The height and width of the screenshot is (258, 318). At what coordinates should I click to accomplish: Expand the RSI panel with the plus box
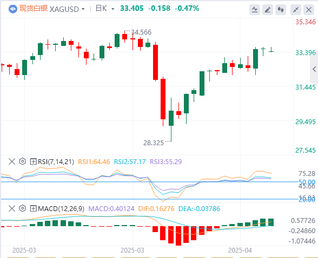(x=33, y=161)
